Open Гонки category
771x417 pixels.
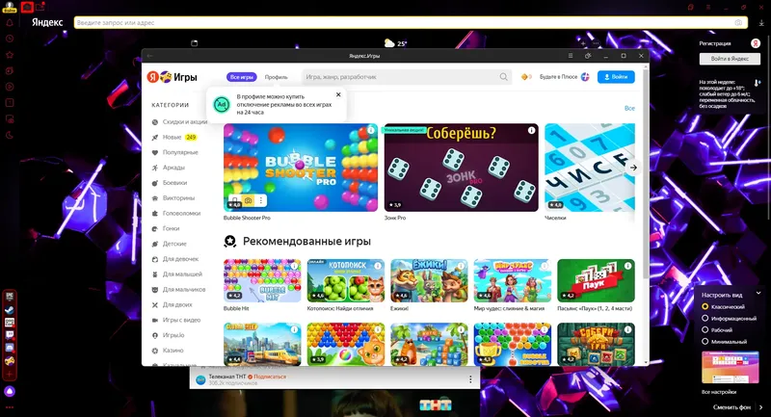pos(166,228)
